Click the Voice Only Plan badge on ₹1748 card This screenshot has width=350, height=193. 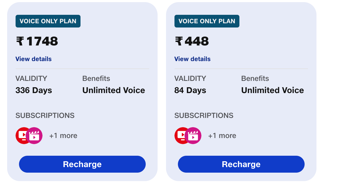click(x=48, y=21)
